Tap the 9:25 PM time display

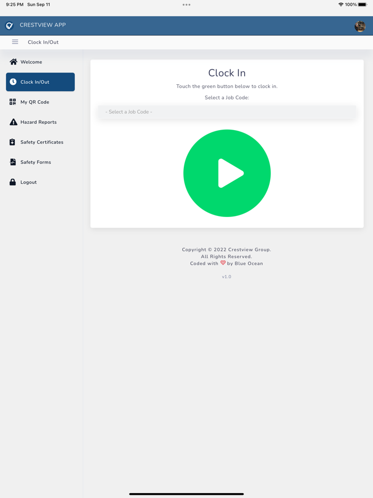tap(14, 4)
